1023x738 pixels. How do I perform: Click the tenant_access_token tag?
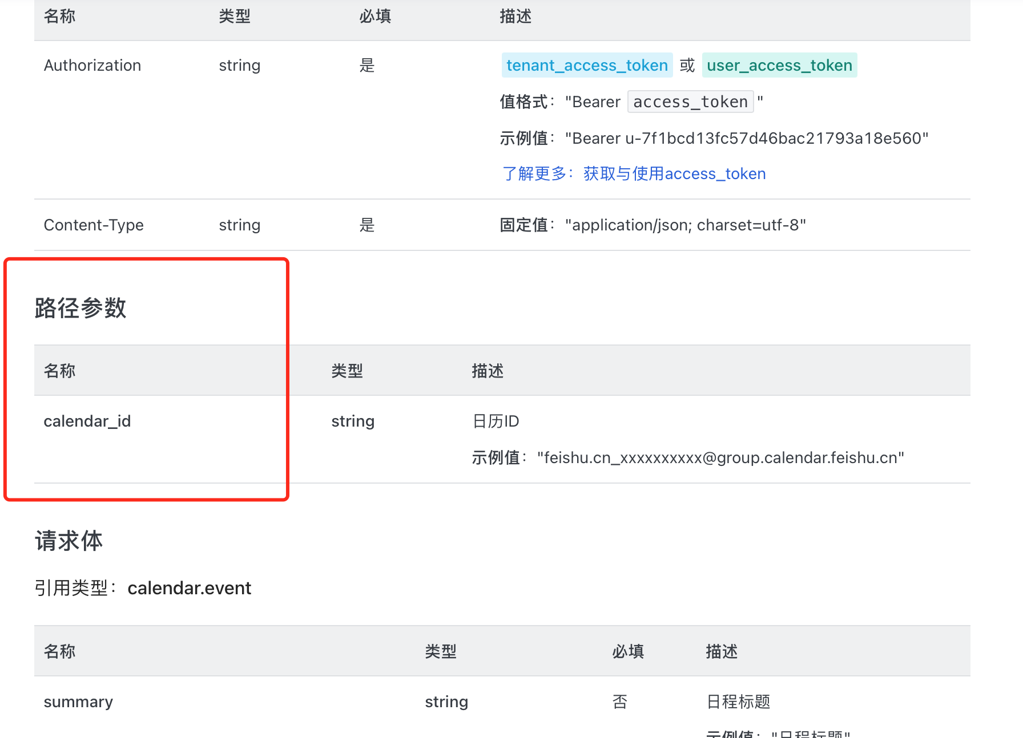[587, 66]
